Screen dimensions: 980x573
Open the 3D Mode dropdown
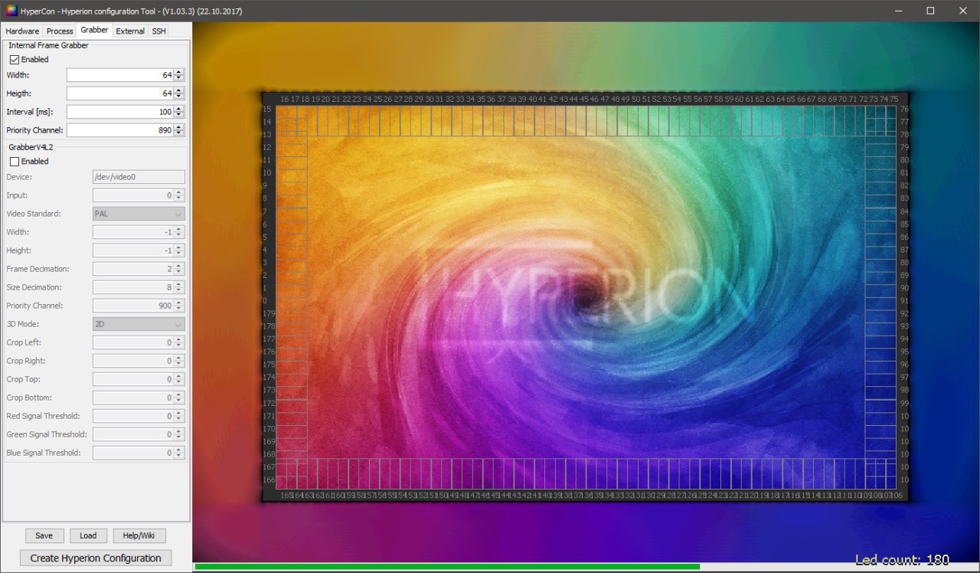pyautogui.click(x=139, y=324)
